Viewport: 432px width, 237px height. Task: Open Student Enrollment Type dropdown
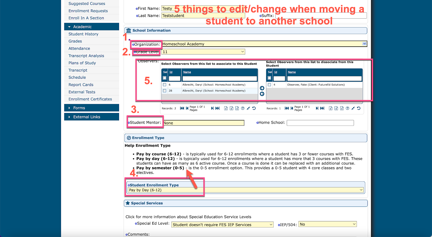click(x=361, y=190)
